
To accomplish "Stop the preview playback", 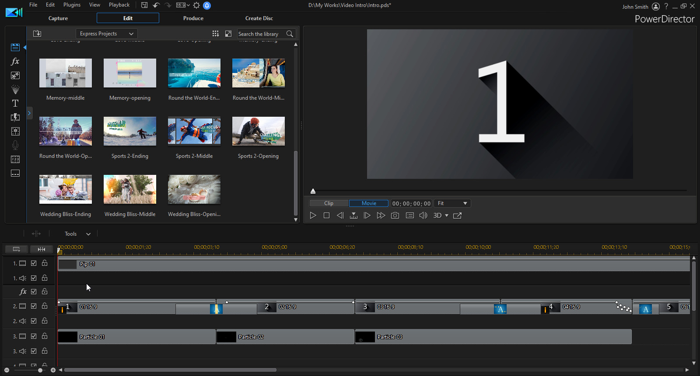I will (x=326, y=216).
